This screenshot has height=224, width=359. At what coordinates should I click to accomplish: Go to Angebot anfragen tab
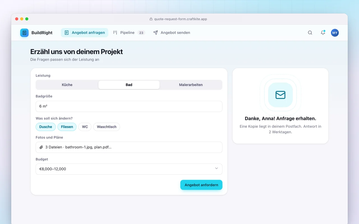(x=84, y=33)
